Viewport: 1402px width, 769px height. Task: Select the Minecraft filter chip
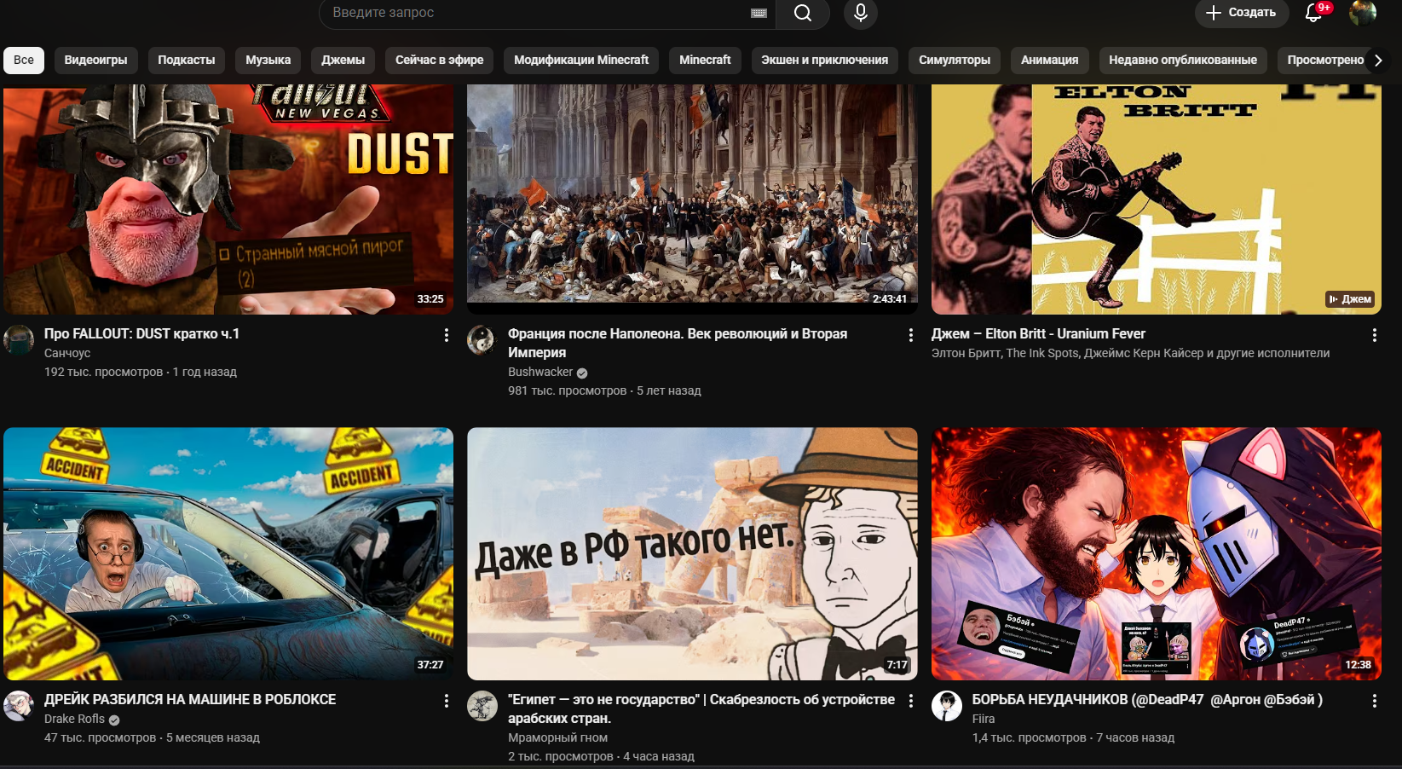705,60
